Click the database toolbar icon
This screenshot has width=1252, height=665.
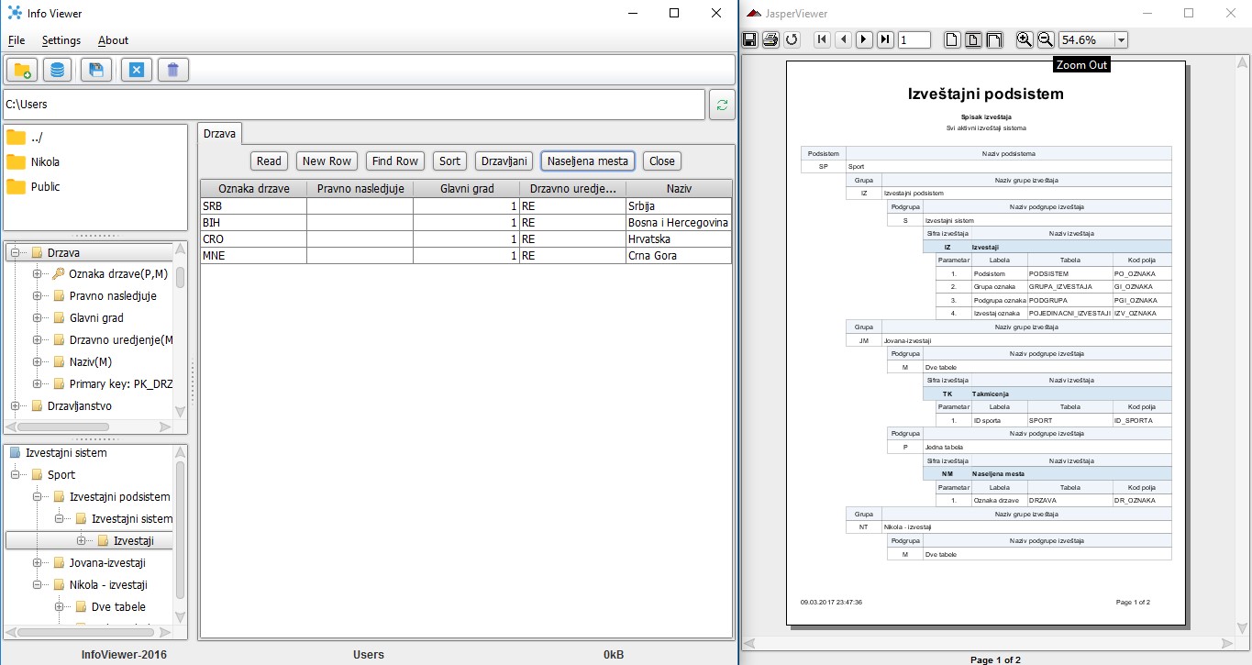(x=58, y=70)
